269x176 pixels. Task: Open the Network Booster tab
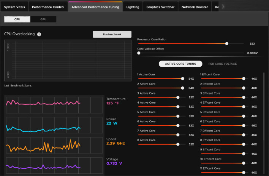coord(195,7)
